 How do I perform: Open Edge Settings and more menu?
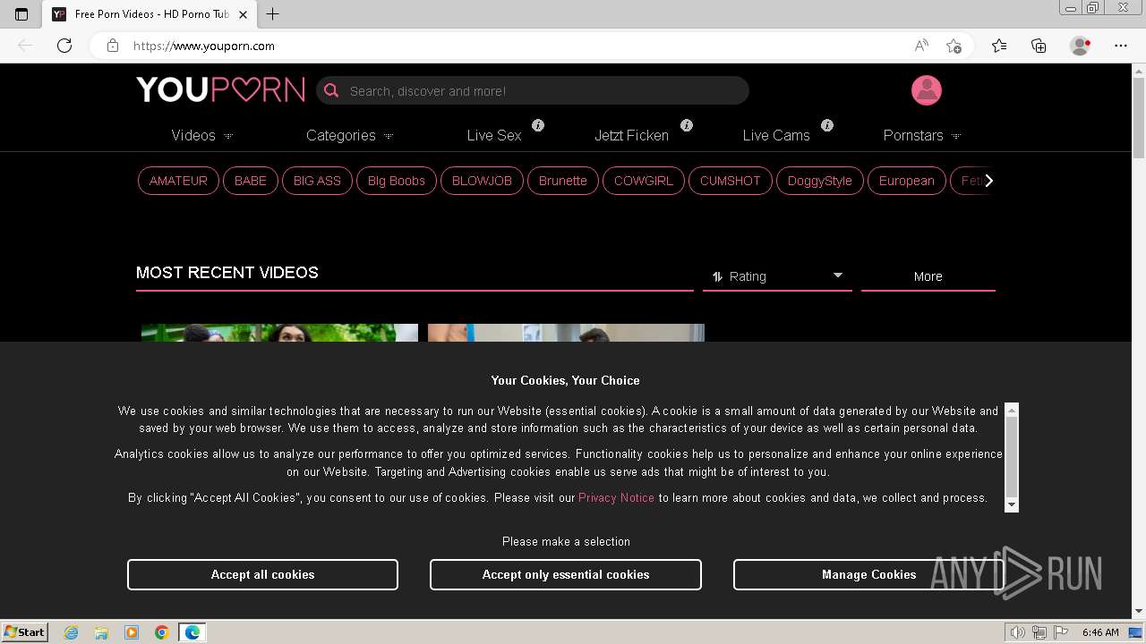click(x=1121, y=46)
